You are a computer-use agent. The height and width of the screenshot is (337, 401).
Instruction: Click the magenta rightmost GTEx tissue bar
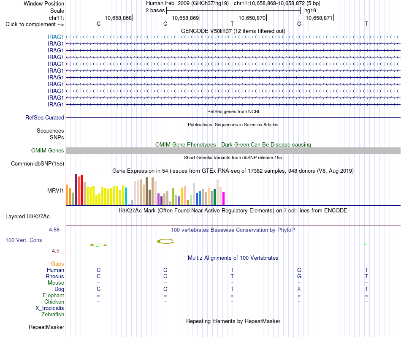tap(223, 198)
